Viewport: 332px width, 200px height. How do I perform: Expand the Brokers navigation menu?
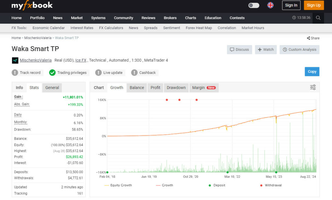[x=170, y=18]
